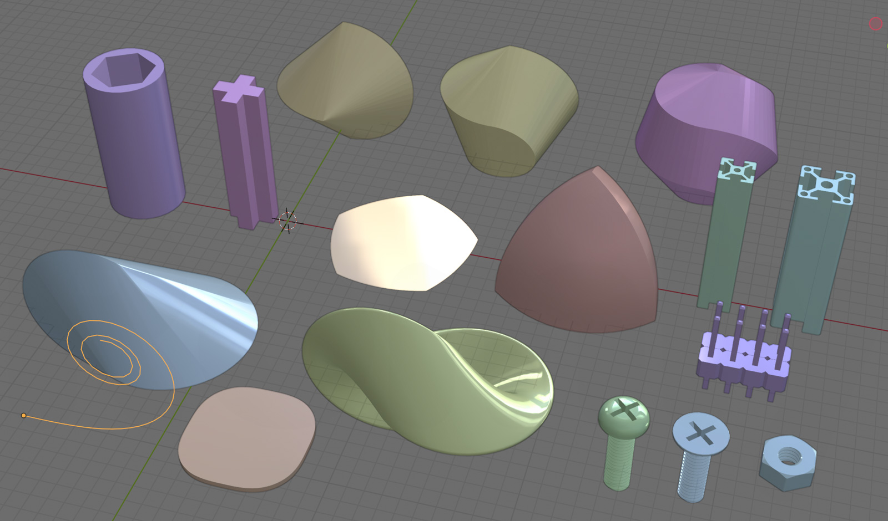The width and height of the screenshot is (888, 521).
Task: Select the pink rounded square plate
Action: pyautogui.click(x=247, y=439)
